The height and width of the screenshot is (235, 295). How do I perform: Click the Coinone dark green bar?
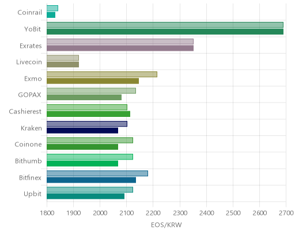coord(82,147)
